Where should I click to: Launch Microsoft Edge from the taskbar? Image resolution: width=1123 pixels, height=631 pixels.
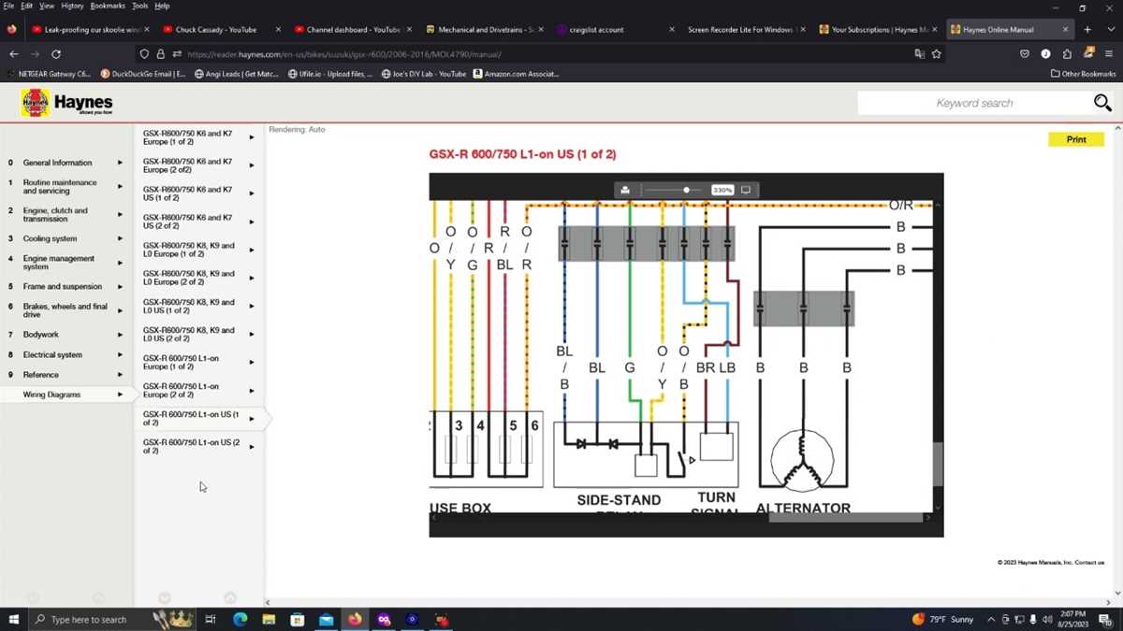tap(240, 619)
